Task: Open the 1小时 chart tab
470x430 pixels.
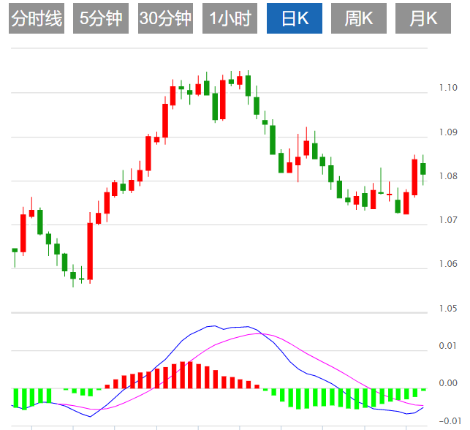Action: point(230,18)
